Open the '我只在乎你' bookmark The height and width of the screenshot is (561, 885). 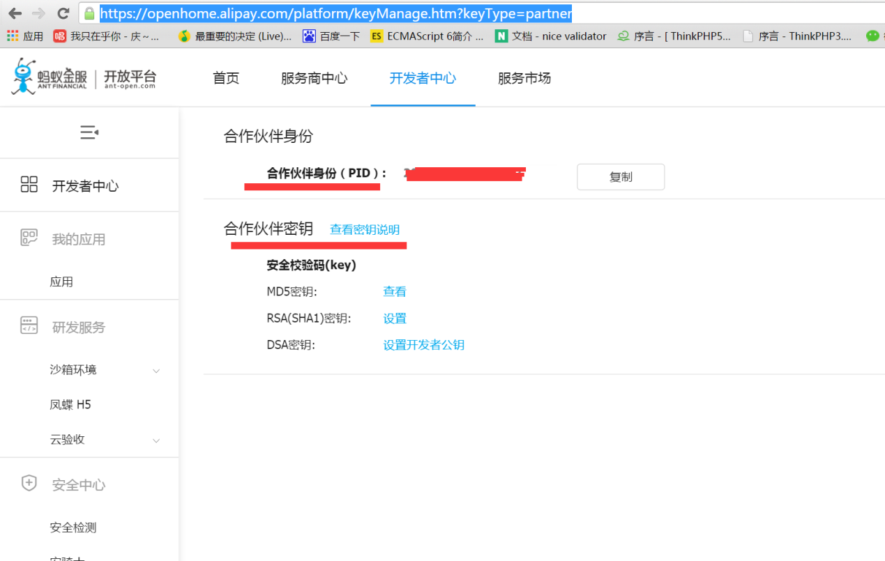point(107,36)
